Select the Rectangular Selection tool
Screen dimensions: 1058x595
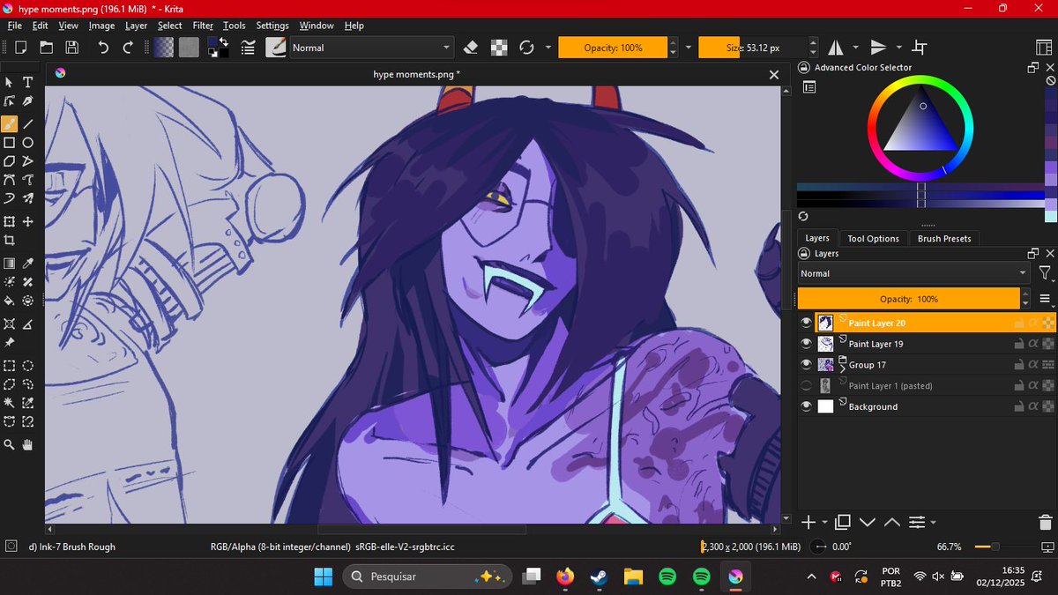pos(10,366)
